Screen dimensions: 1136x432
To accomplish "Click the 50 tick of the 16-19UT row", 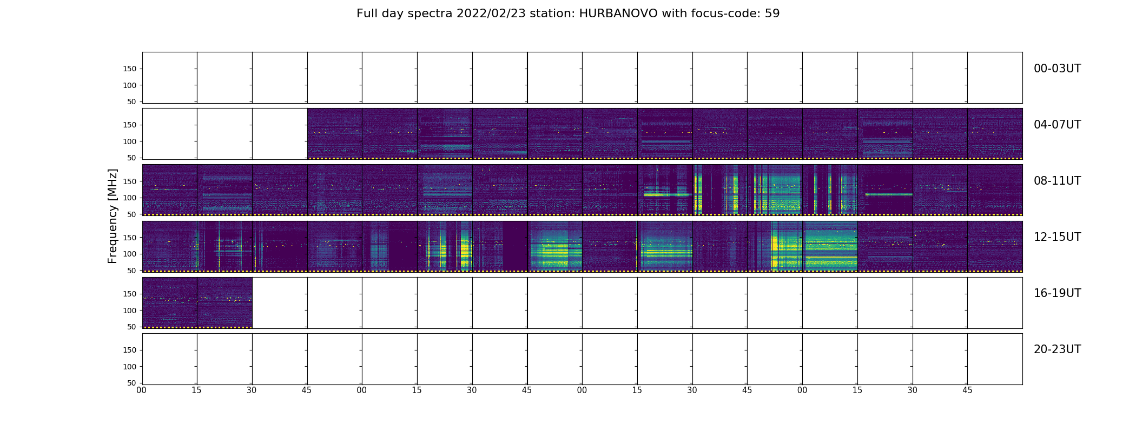I will coord(132,326).
